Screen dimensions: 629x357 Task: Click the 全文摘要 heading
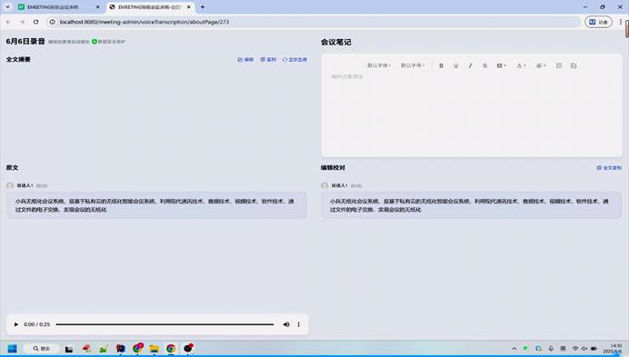click(18, 59)
